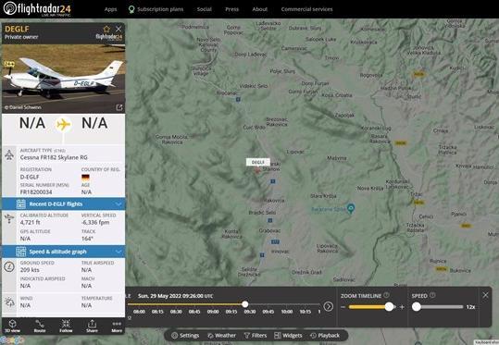Click the playback date and time text

click(175, 296)
